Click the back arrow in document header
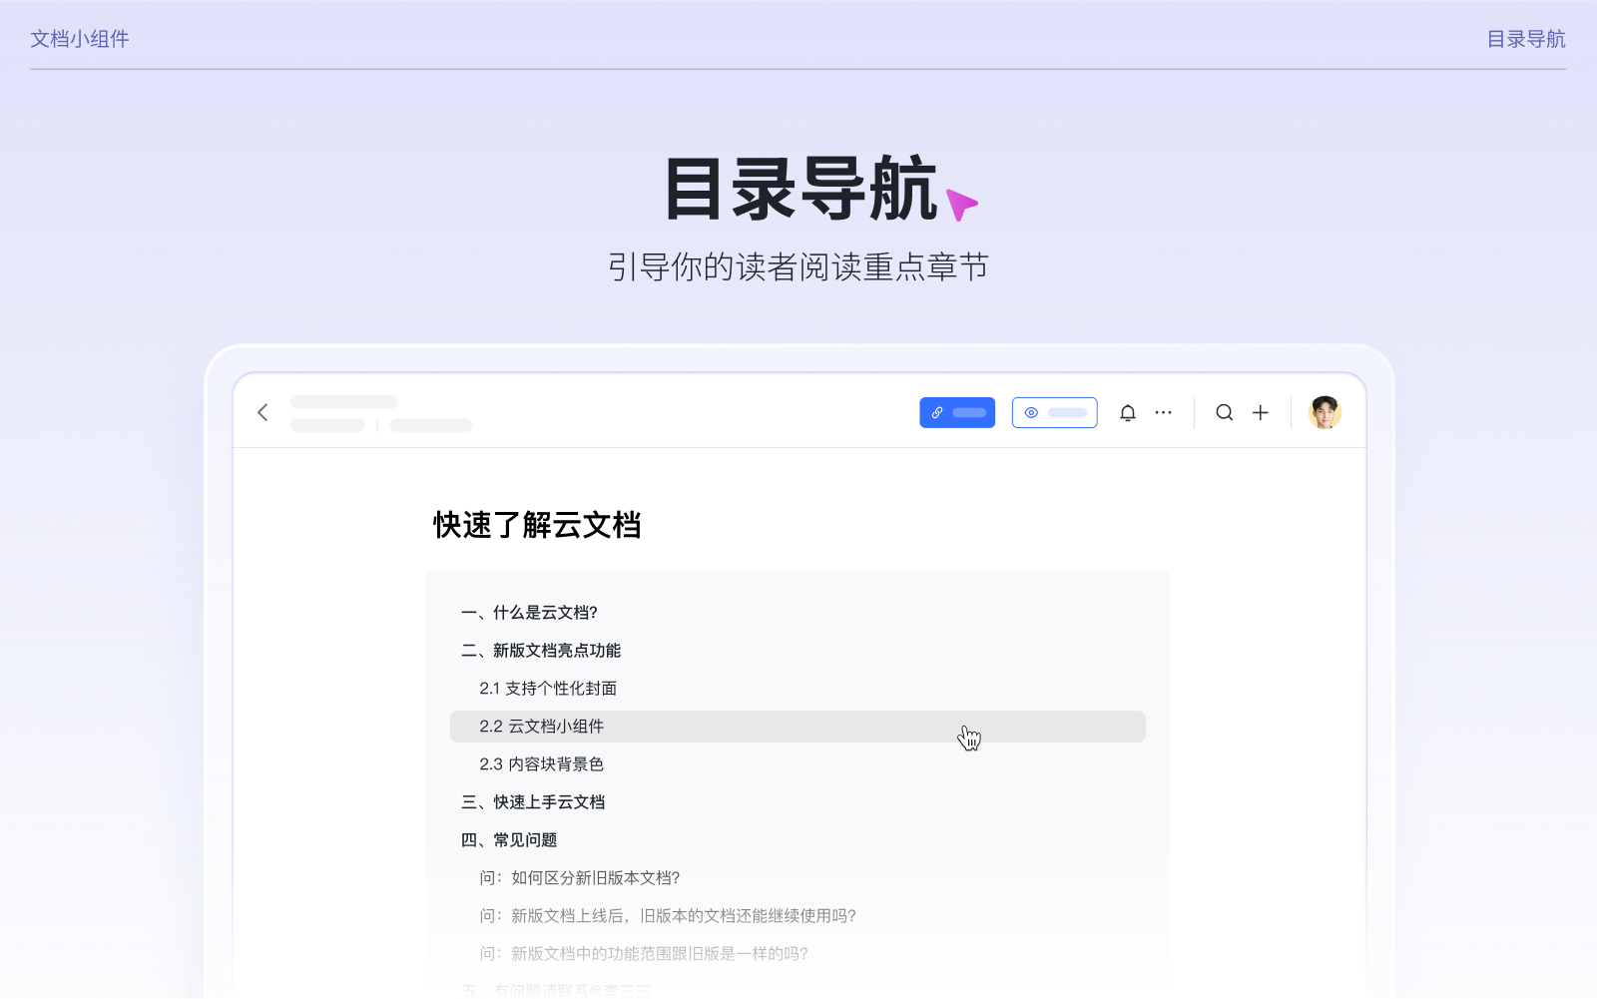This screenshot has height=999, width=1597. coord(263,412)
